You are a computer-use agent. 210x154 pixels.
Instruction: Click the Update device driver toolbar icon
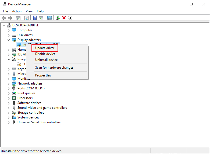[58, 18]
